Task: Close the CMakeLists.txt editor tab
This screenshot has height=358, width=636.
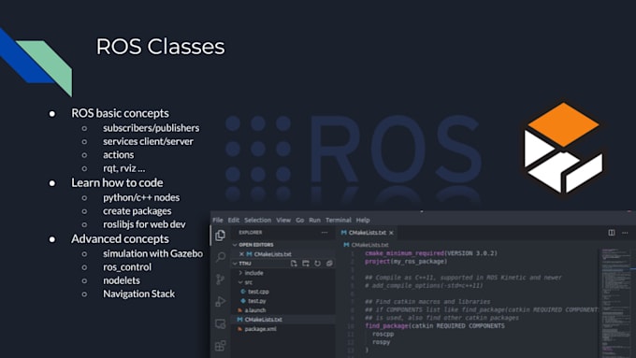Action: 391,233
